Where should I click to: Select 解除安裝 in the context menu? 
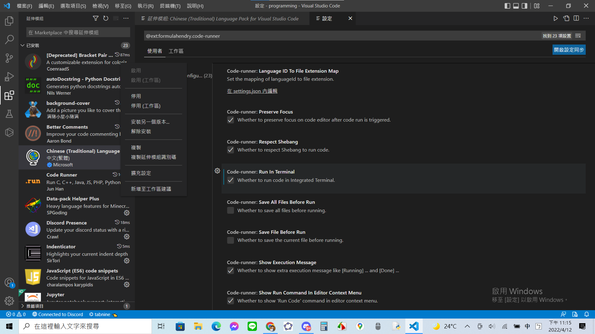pyautogui.click(x=141, y=131)
